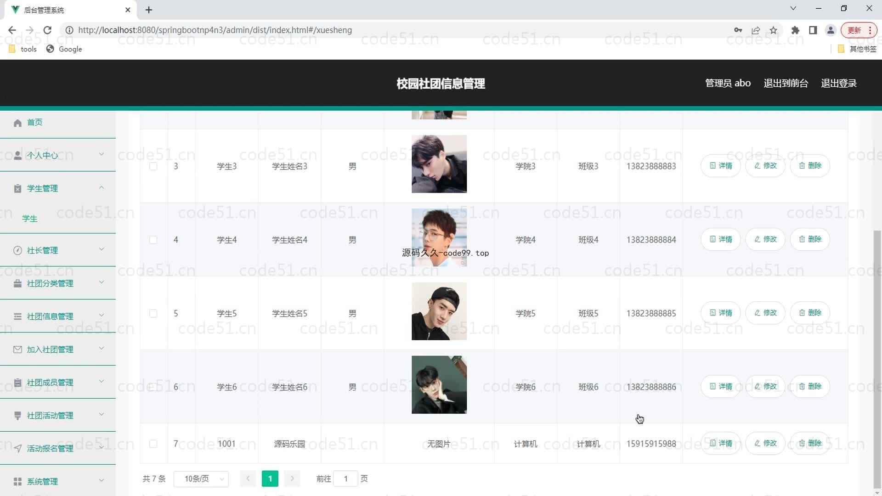This screenshot has height=496, width=882.
Task: Focus the 前往 page number input
Action: point(345,479)
